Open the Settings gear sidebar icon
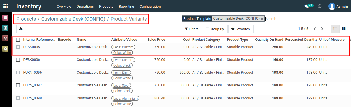The height and width of the screenshot is (107, 351). click(x=5, y=48)
